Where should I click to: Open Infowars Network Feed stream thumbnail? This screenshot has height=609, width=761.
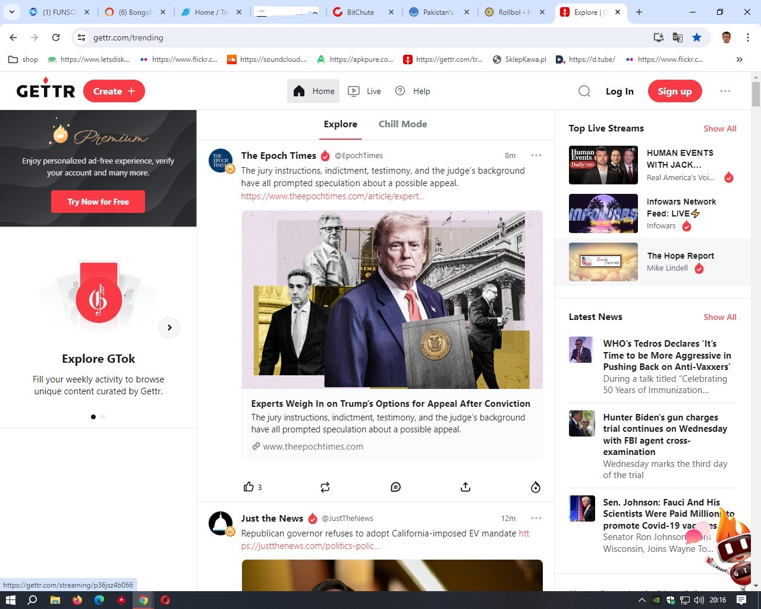[603, 214]
